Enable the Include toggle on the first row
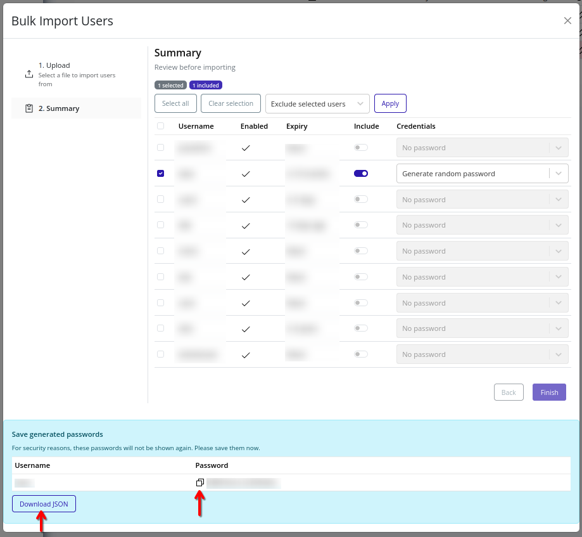 click(360, 147)
